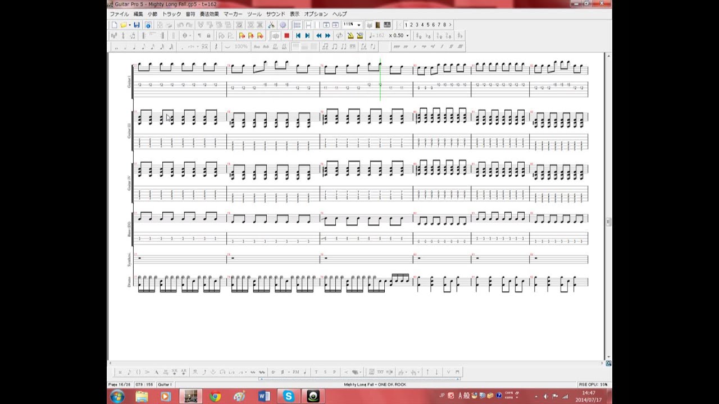Toggle the metronome
719x404 pixels.
[x=350, y=35]
